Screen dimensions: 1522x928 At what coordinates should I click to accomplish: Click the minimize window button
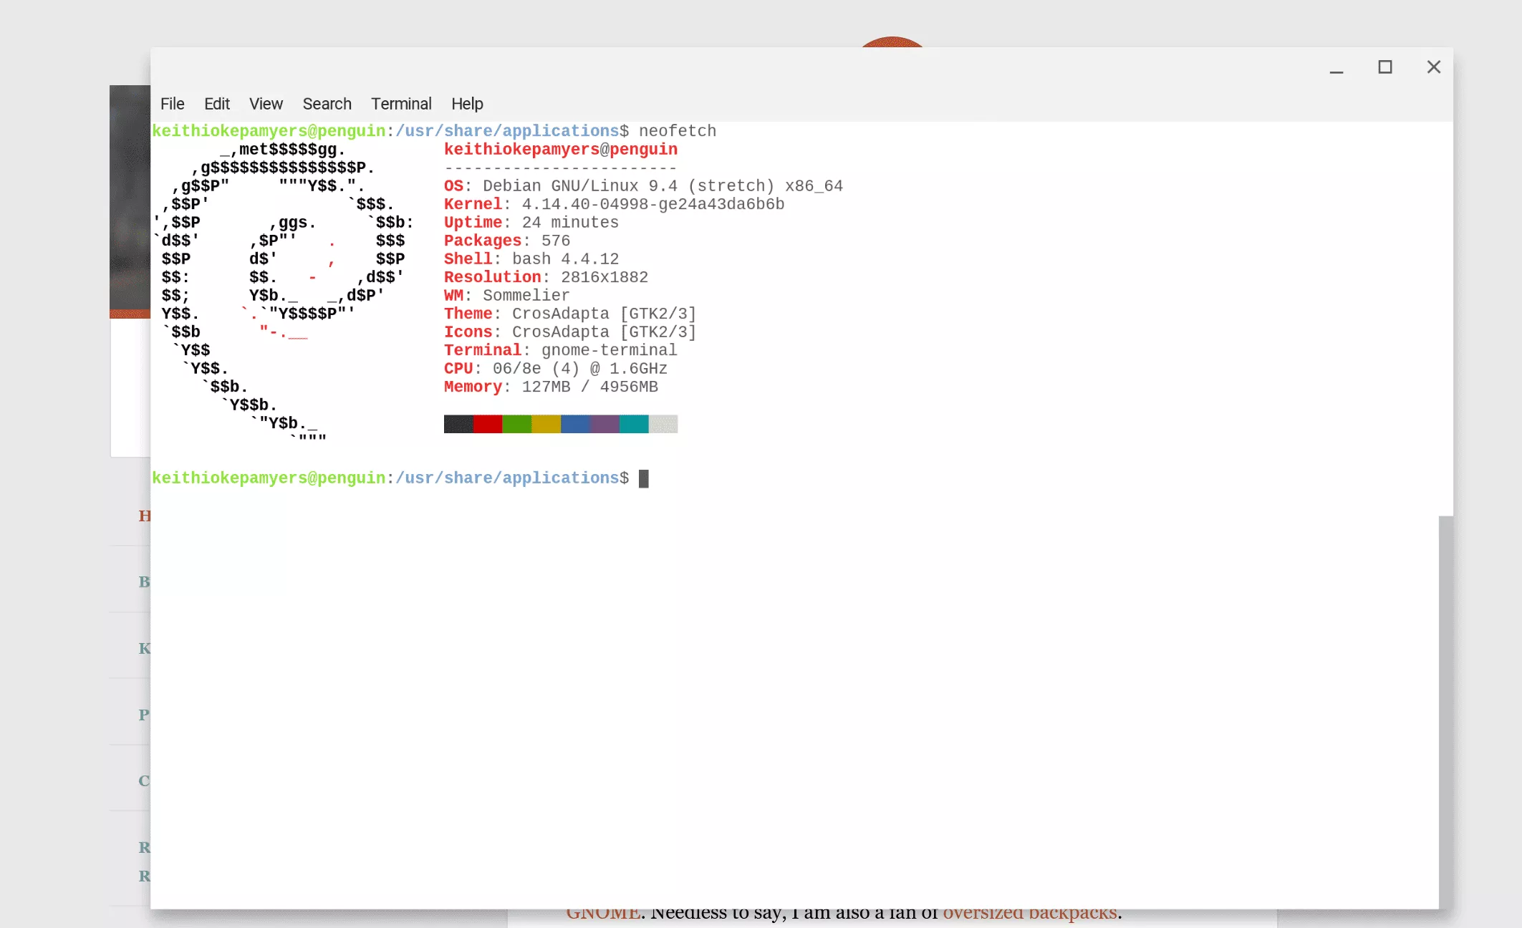1336,67
